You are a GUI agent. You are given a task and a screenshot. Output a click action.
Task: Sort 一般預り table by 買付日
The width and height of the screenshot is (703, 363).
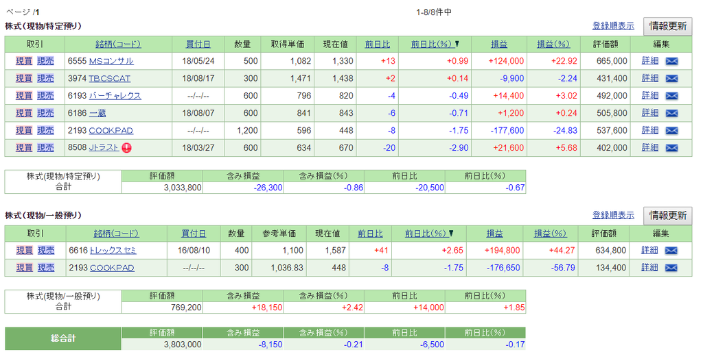click(x=194, y=234)
